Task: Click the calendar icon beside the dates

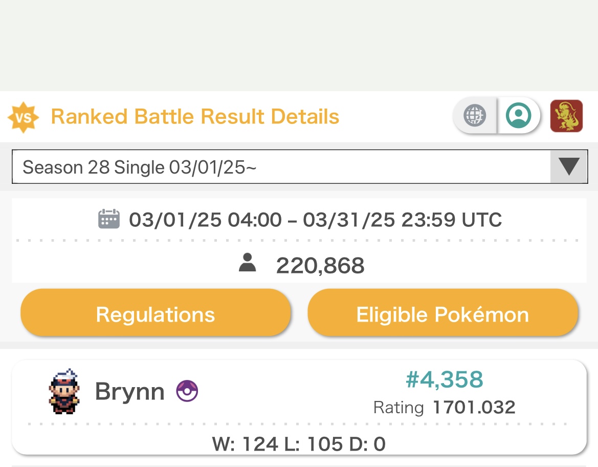Action: pos(109,219)
